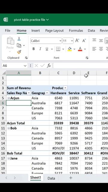The height and width of the screenshot is (192, 108).
Task: Click the Format Painter brush icon
Action: [x=19, y=52]
